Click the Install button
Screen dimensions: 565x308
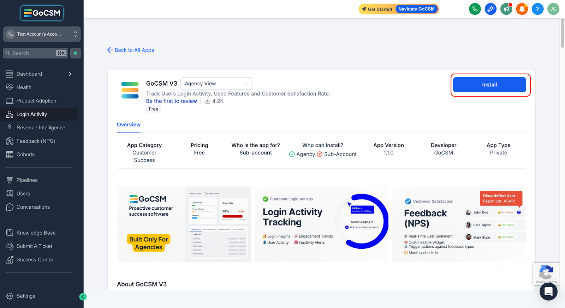coord(489,85)
